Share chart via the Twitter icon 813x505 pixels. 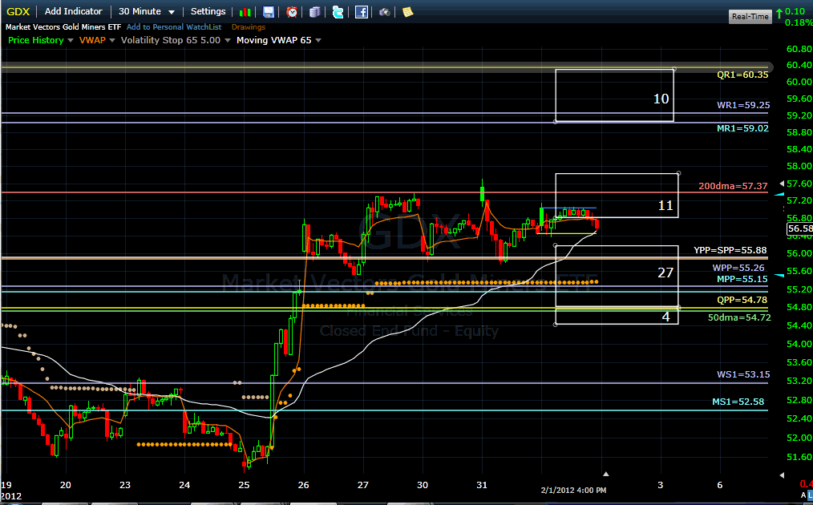338,12
